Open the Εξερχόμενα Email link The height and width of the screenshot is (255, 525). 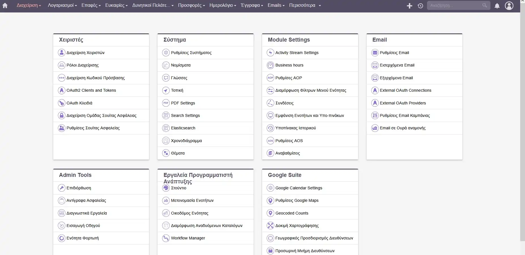pos(396,78)
